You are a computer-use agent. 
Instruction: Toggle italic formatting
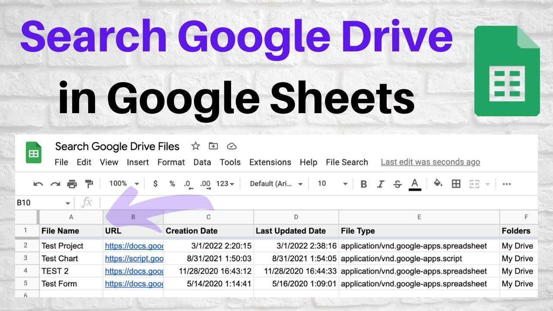tap(381, 184)
